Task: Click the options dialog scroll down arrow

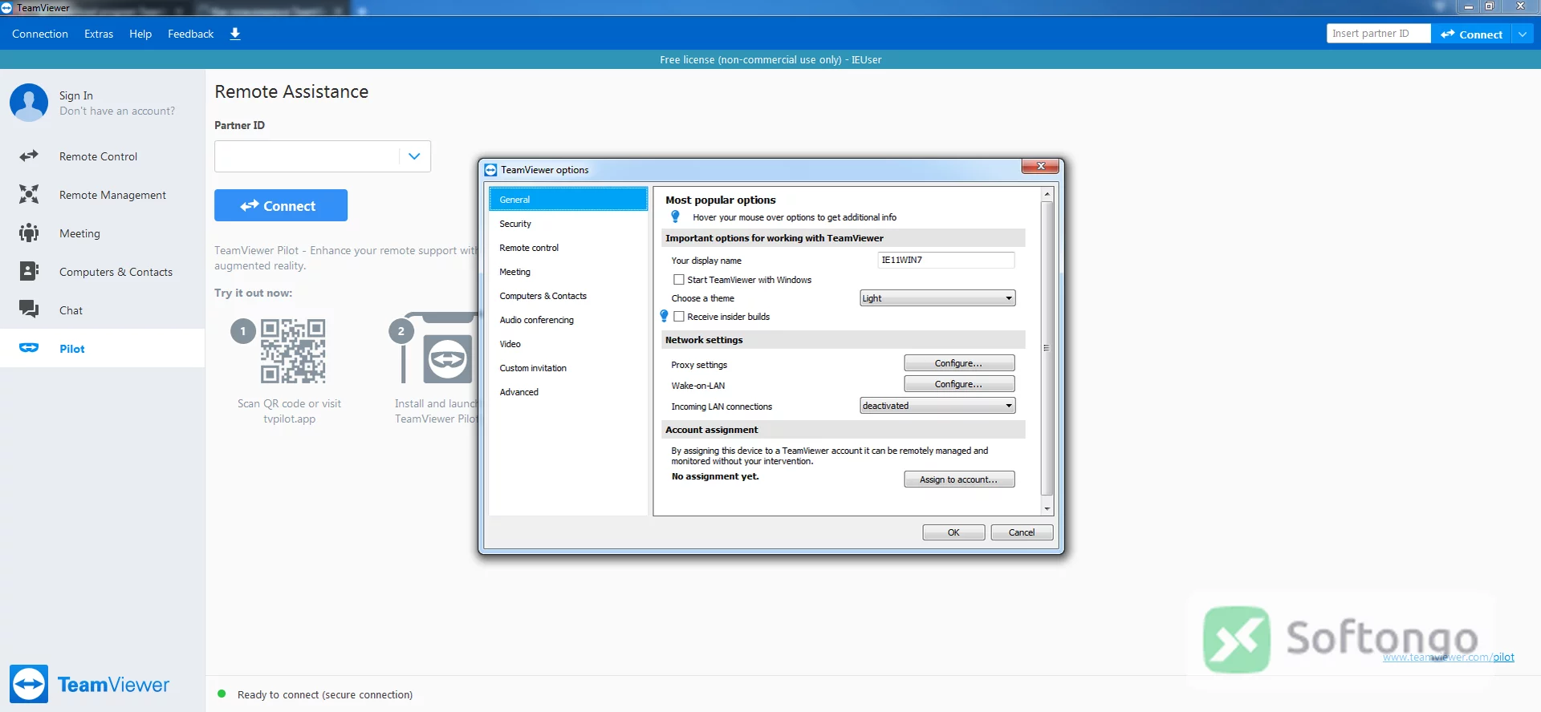Action: [x=1047, y=508]
